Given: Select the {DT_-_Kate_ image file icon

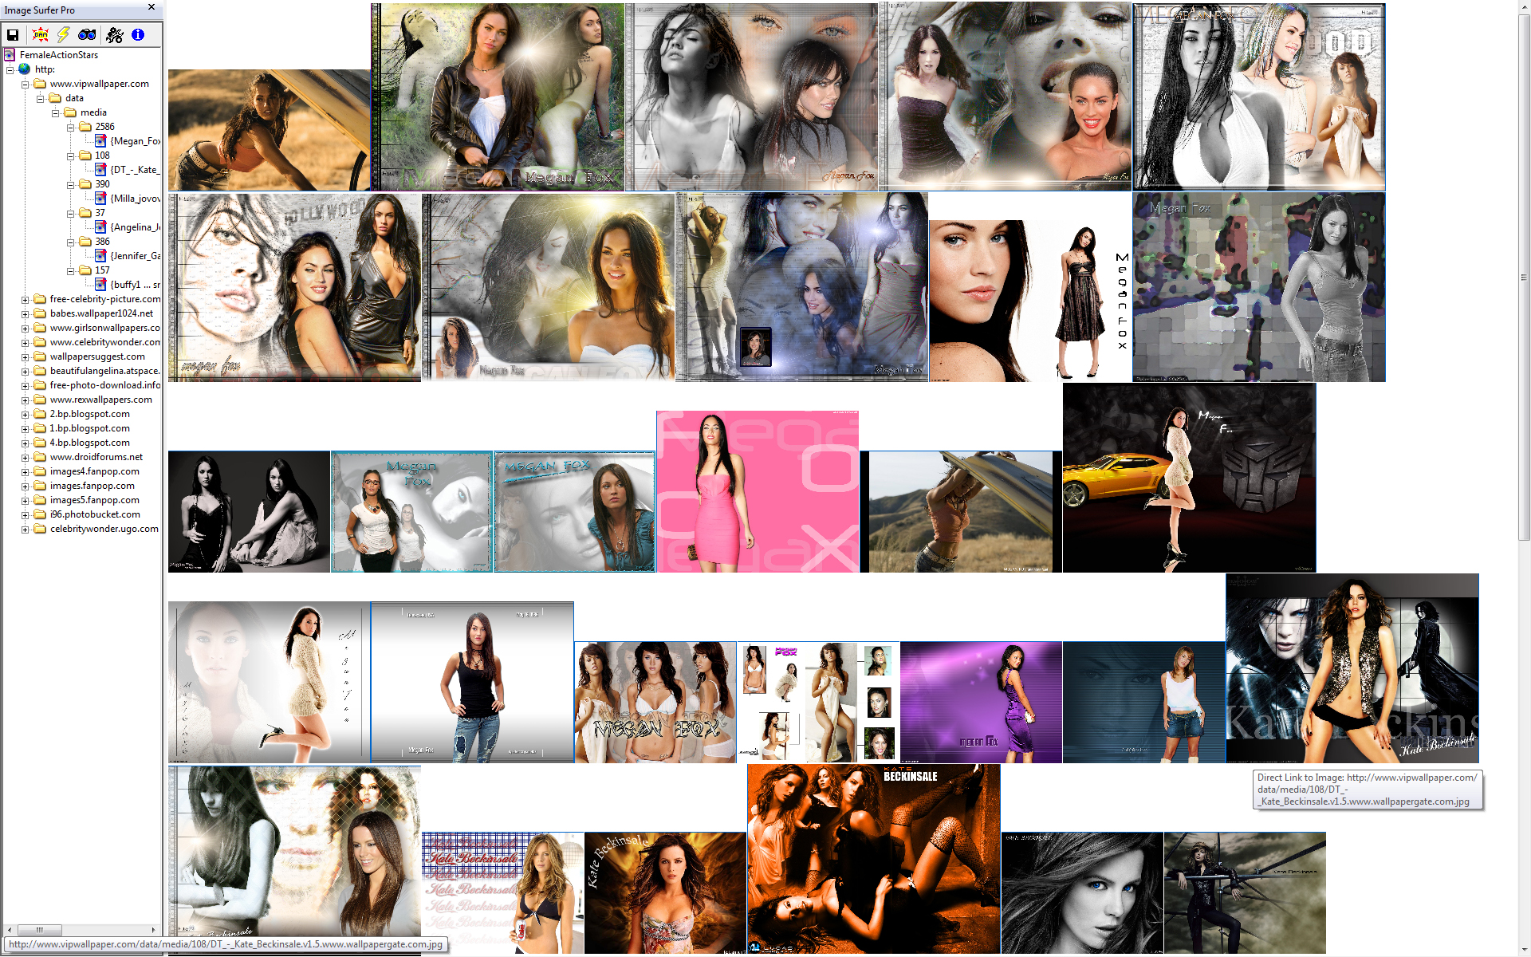Looking at the screenshot, I should [x=100, y=170].
